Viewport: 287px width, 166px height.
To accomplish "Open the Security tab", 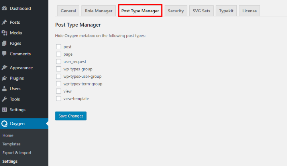I will [176, 11].
